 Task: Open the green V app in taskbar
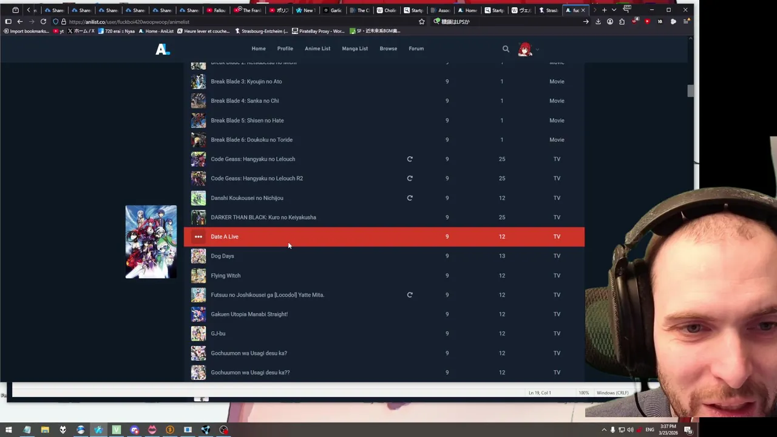click(117, 430)
